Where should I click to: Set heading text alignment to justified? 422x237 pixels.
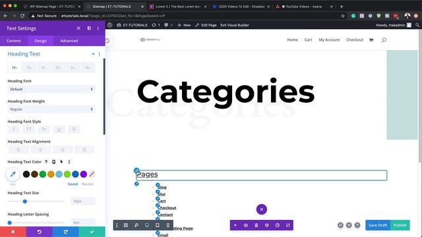click(84, 149)
